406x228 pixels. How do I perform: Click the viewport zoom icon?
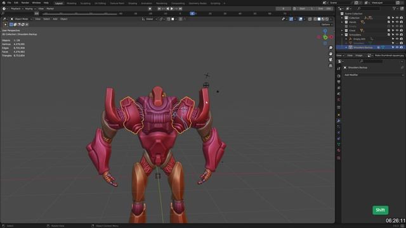331,48
